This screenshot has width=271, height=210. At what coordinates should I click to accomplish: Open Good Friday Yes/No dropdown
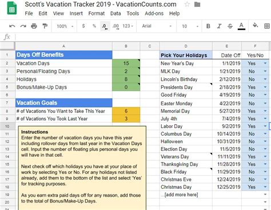click(x=265, y=95)
